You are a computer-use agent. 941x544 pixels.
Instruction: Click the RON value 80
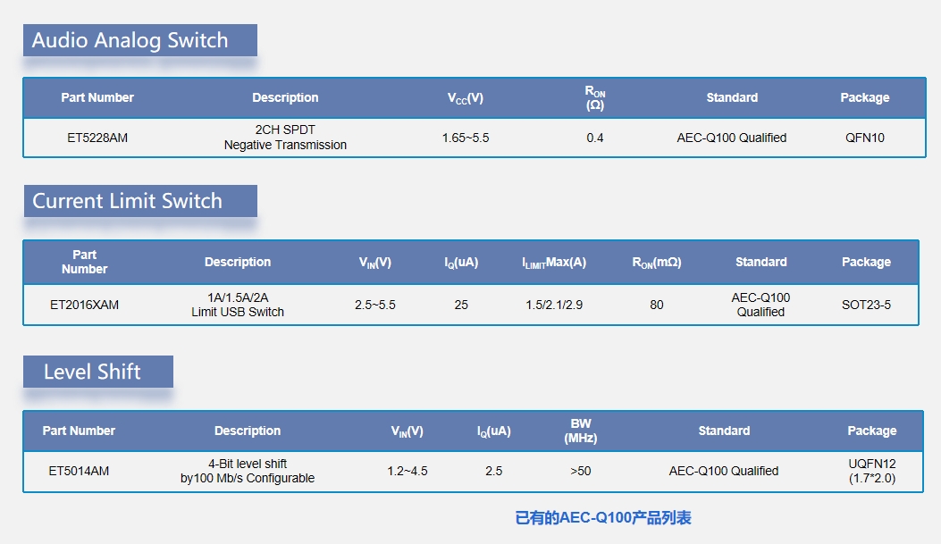657,305
